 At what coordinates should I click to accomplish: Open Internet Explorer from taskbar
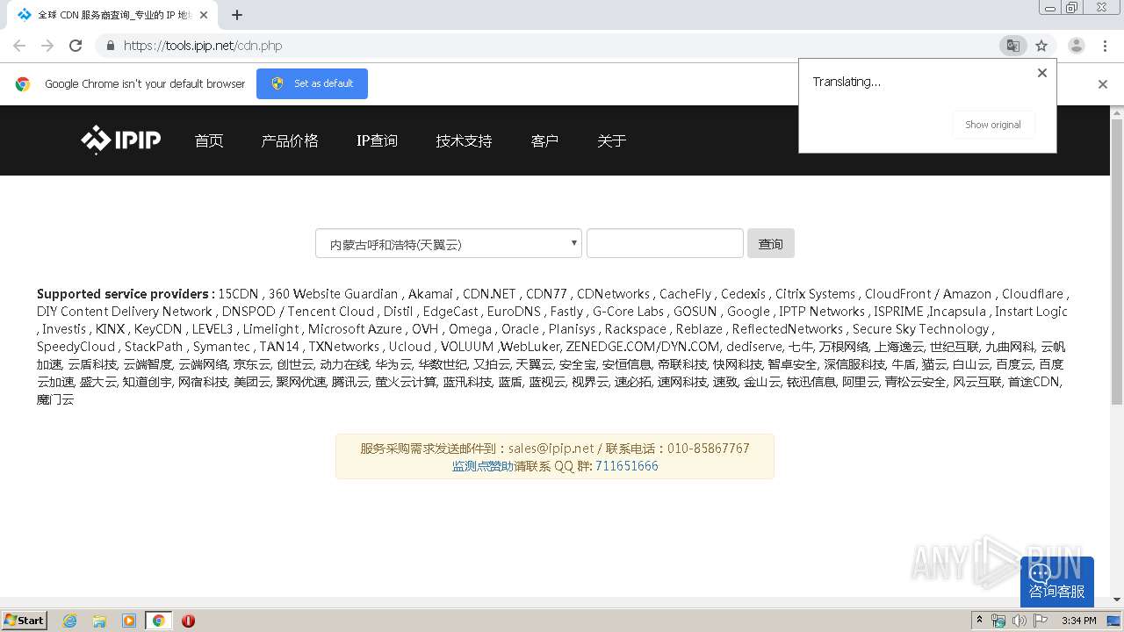tap(69, 621)
